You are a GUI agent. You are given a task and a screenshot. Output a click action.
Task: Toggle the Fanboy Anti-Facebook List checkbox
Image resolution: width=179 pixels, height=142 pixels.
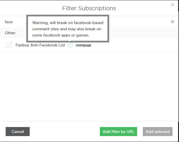[8, 45]
